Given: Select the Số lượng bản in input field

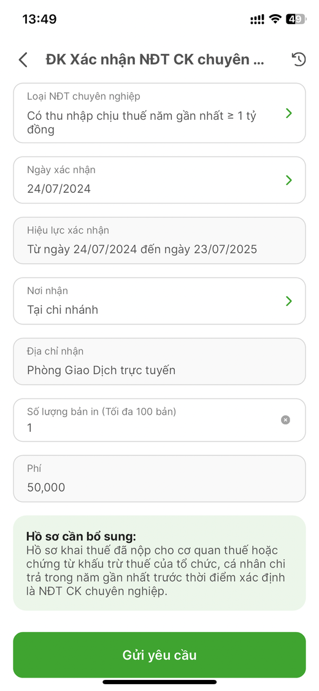Looking at the screenshot, I should click(x=159, y=420).
